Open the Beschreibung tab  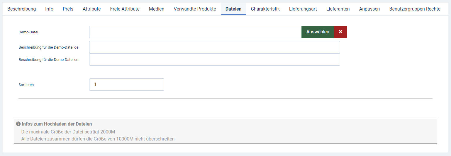pos(22,9)
